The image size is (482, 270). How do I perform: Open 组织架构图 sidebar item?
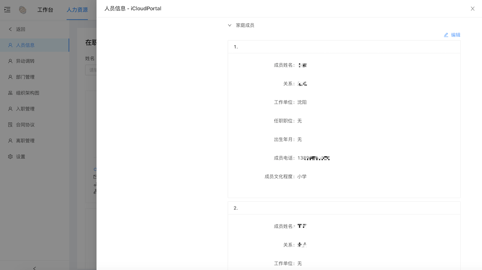pos(34,93)
